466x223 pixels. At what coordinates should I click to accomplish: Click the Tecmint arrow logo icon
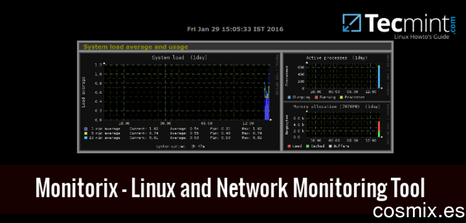tap(352, 23)
